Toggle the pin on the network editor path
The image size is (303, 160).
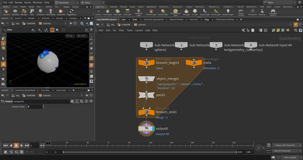tap(295, 25)
